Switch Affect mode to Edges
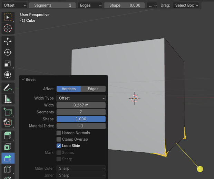Image resolution: width=214 pixels, height=179 pixels. tap(93, 89)
